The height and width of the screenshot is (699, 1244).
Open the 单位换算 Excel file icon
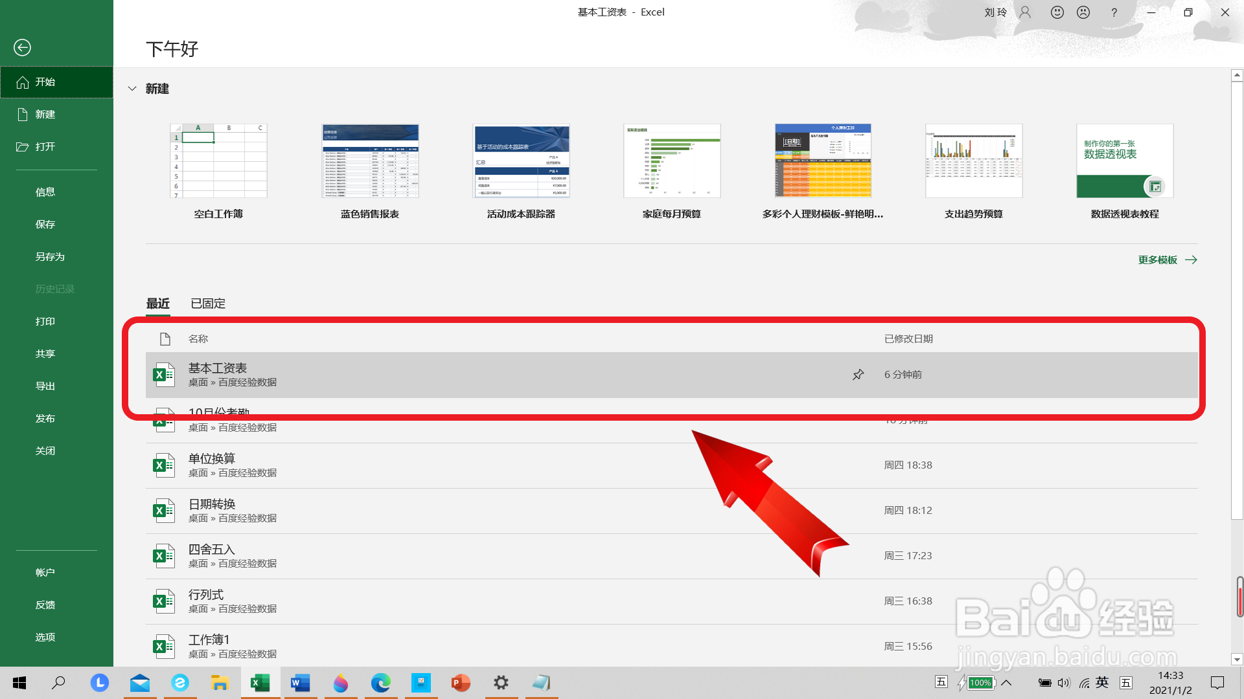click(x=163, y=465)
